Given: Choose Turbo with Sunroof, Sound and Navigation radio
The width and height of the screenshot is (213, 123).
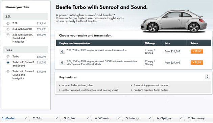Looking at the screenshot, I should 8,72.
